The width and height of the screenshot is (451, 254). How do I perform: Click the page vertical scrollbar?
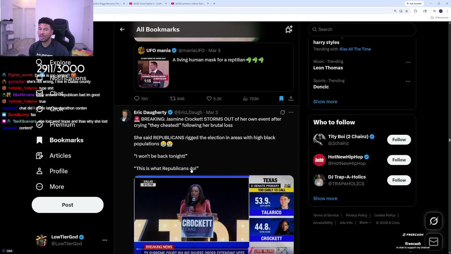tap(449, 140)
